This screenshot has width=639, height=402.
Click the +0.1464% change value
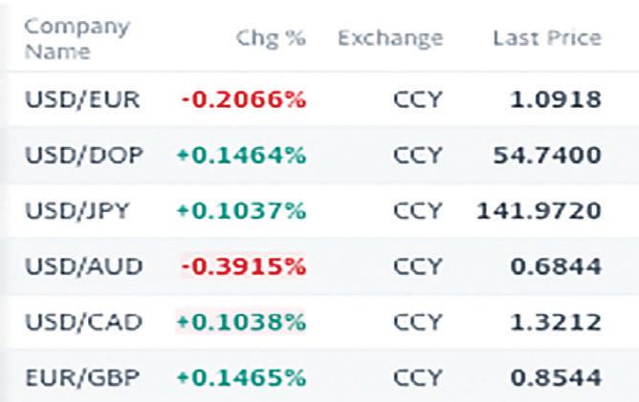tap(240, 154)
